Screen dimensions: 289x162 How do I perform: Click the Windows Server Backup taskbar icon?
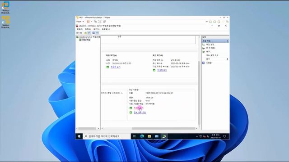pos(164,136)
